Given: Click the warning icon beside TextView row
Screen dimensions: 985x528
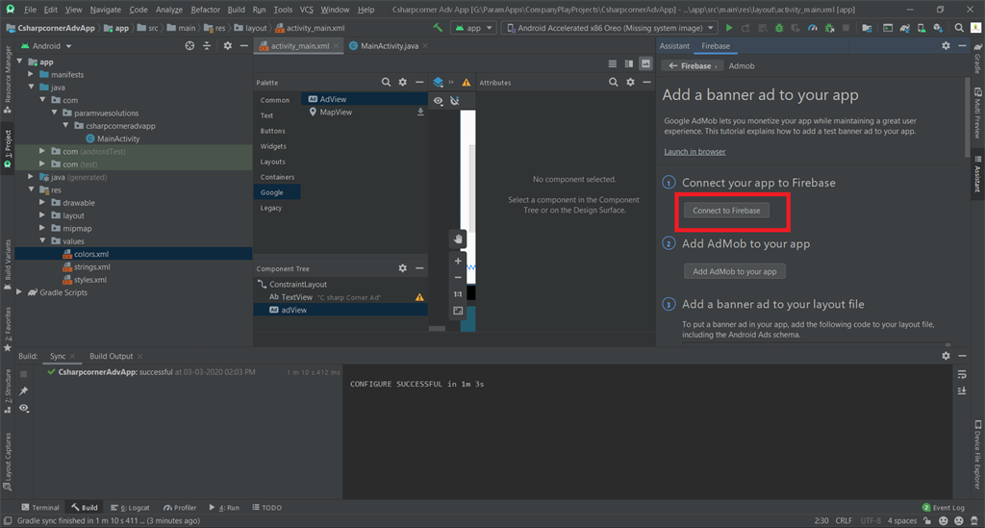Looking at the screenshot, I should (419, 297).
